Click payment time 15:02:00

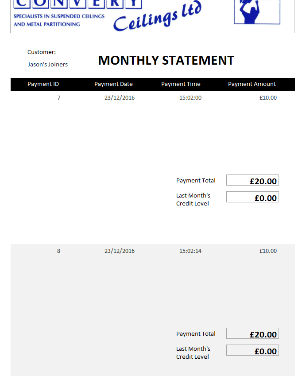pyautogui.click(x=190, y=97)
